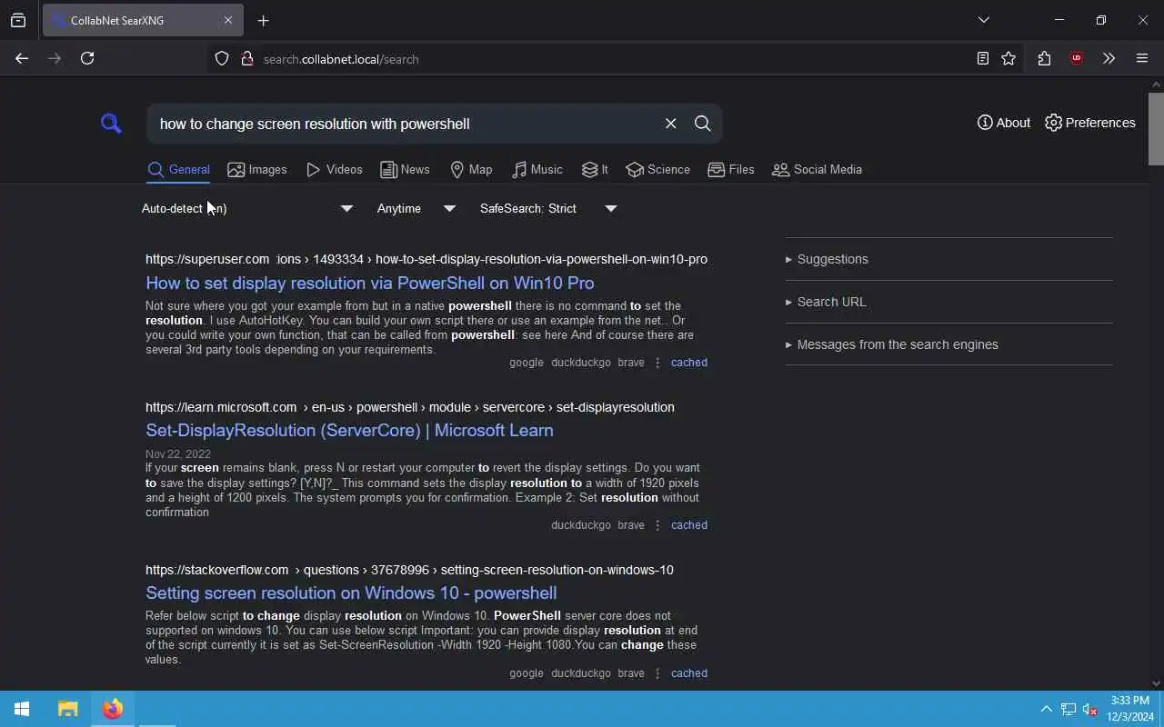The height and width of the screenshot is (727, 1164).
Task: Open cached link for superuser result
Action: pyautogui.click(x=688, y=363)
